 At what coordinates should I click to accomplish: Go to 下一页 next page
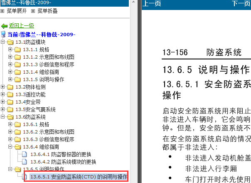tap(241, 3)
